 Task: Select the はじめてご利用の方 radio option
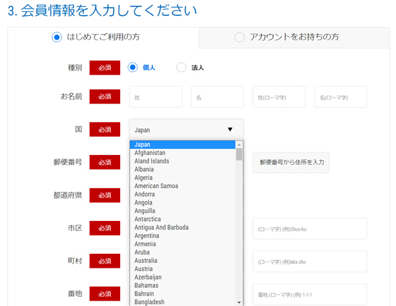pos(57,37)
